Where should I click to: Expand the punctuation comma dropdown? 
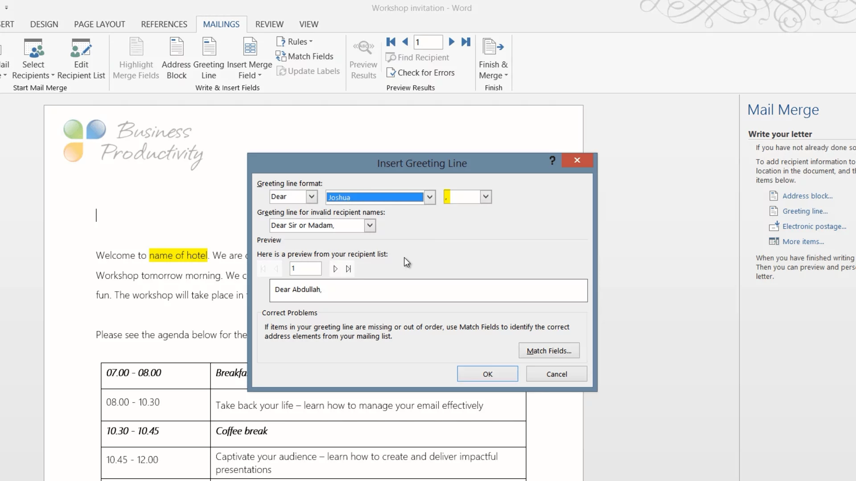pos(486,196)
